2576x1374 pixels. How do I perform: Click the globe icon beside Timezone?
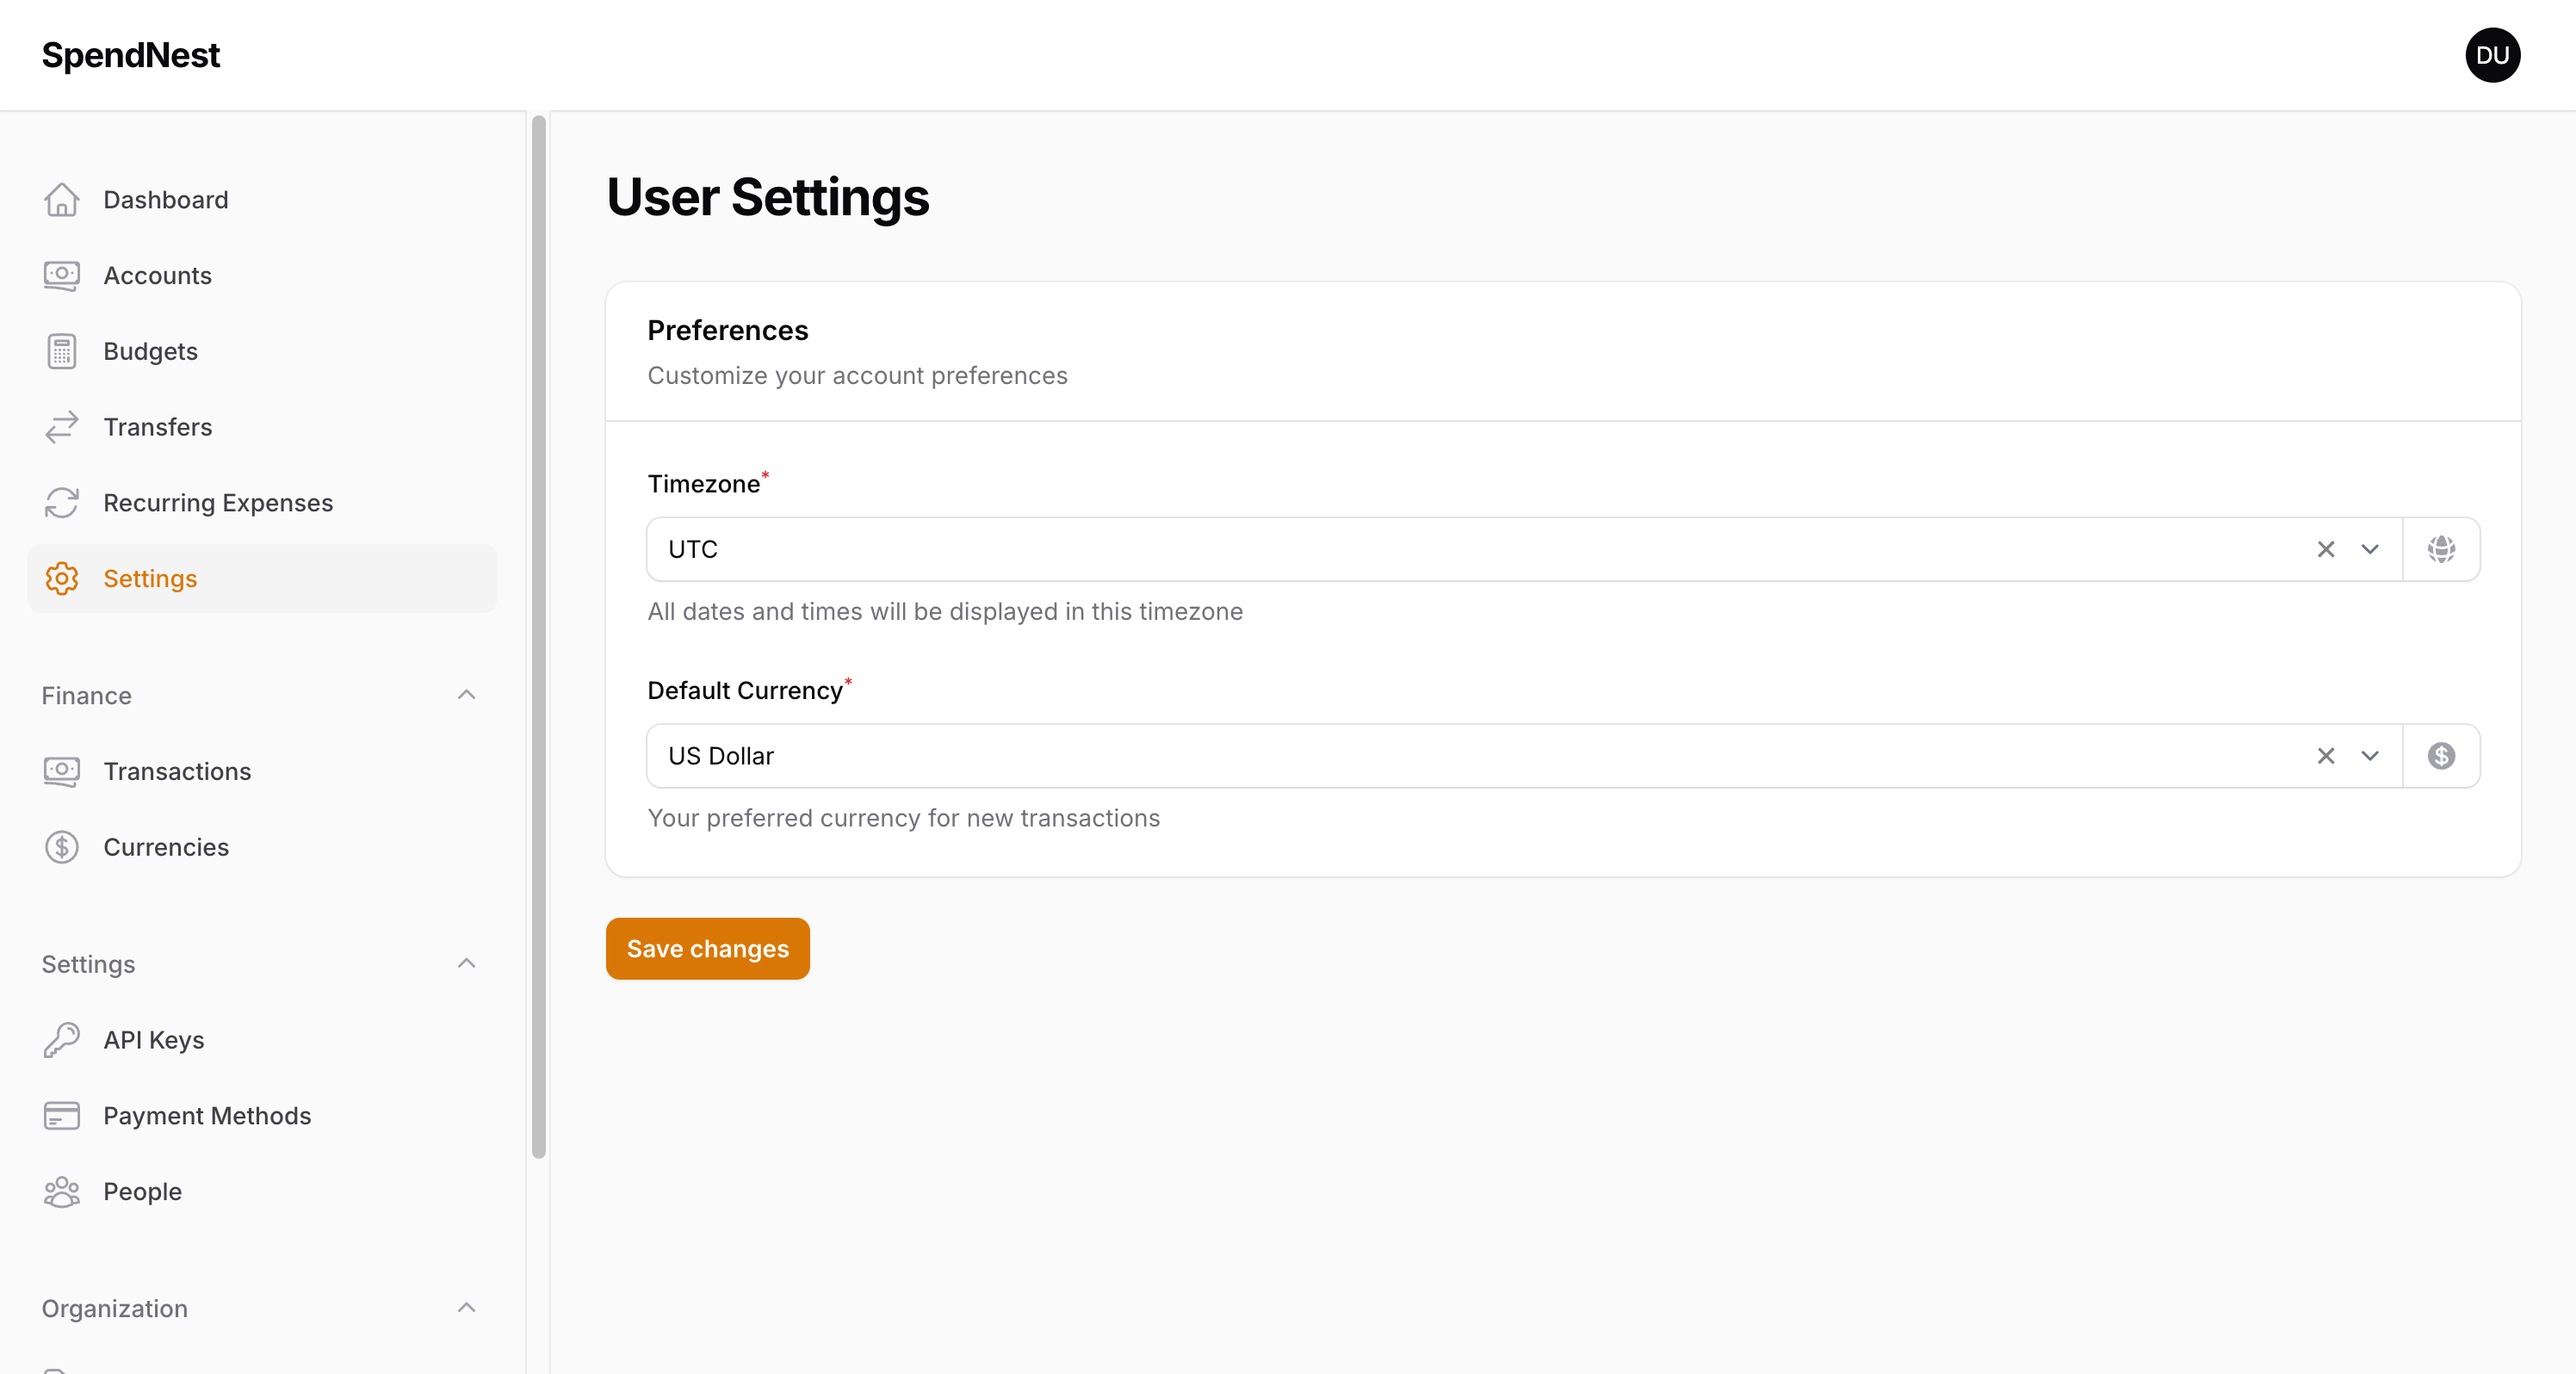point(2441,549)
